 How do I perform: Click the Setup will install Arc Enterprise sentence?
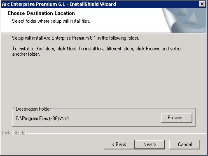[x=75, y=38]
